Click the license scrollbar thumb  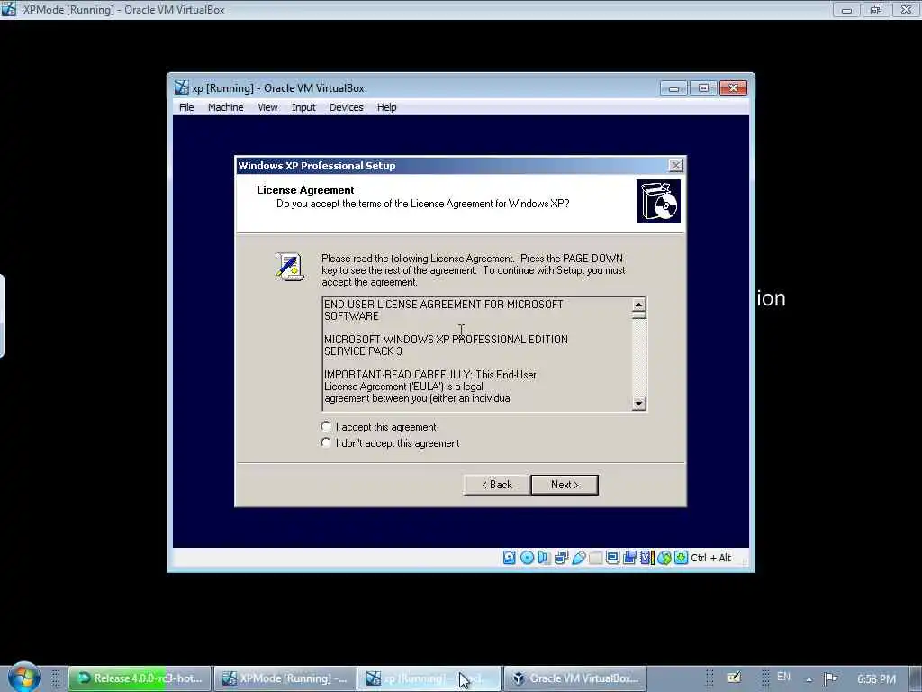638,314
